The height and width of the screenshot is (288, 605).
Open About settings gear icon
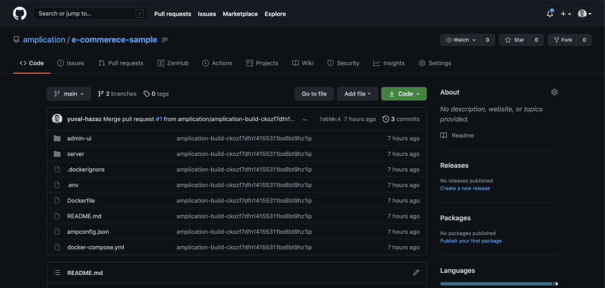[x=554, y=92]
